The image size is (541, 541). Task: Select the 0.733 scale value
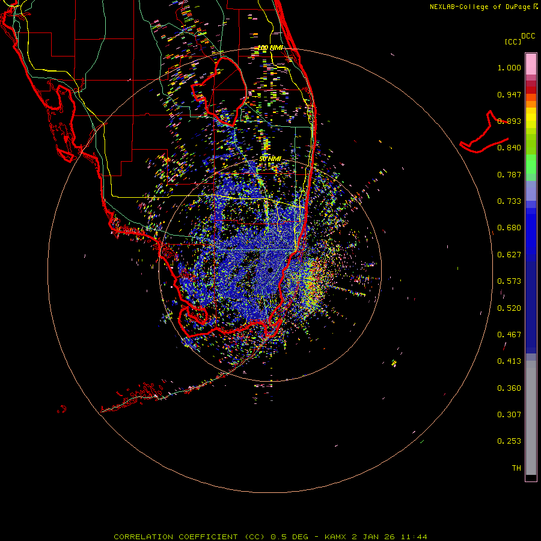click(x=509, y=201)
